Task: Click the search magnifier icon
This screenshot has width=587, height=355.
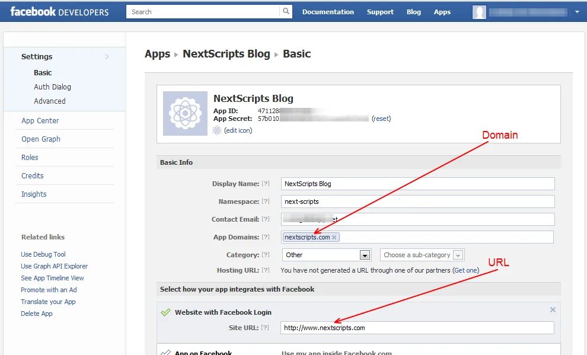Action: coord(286,11)
